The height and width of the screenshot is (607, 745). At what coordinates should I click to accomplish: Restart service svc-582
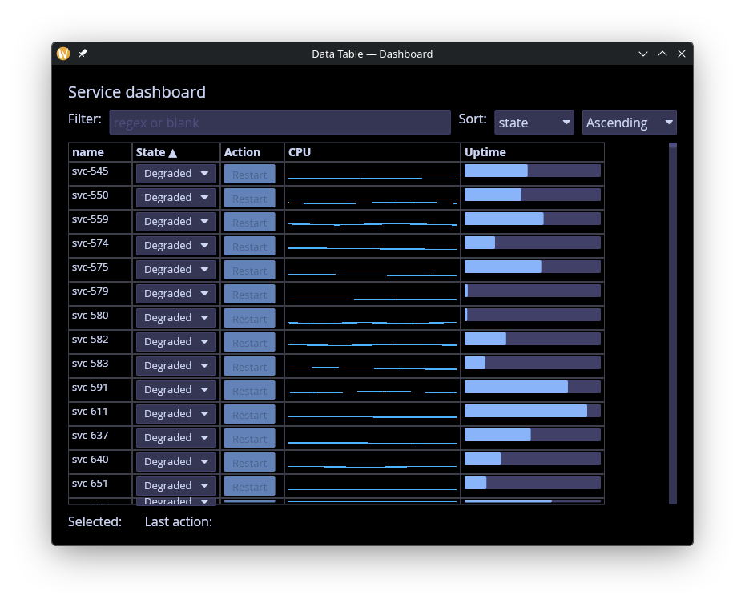[250, 342]
